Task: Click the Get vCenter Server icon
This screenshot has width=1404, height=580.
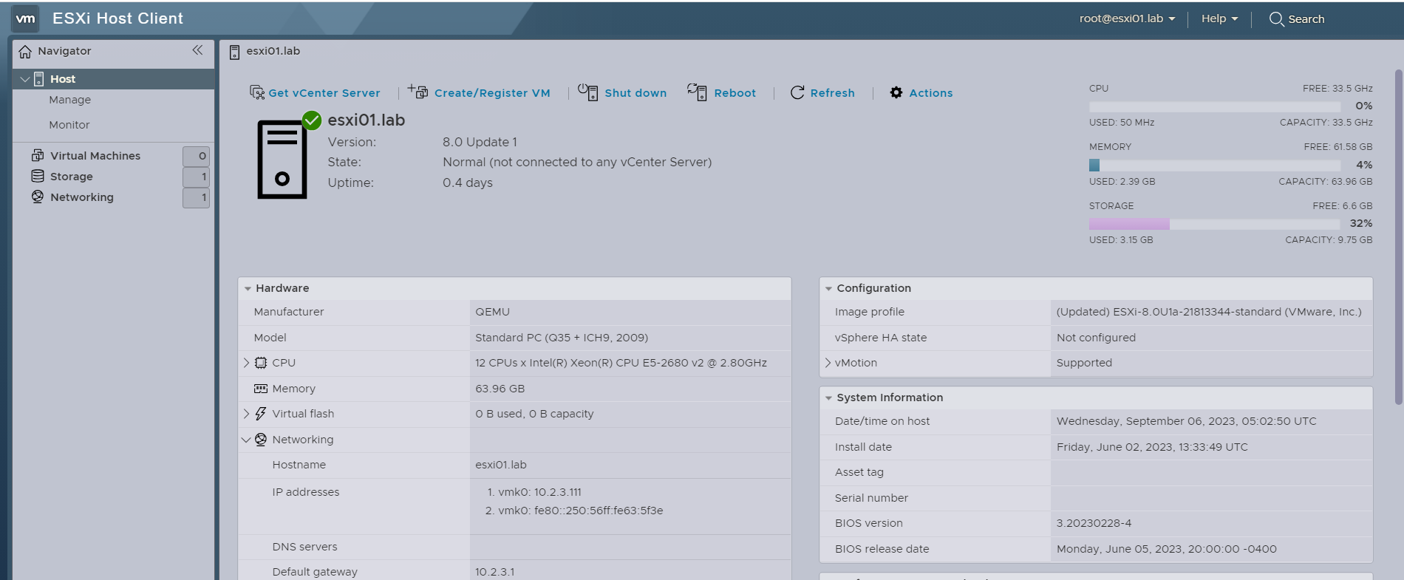Action: click(257, 92)
